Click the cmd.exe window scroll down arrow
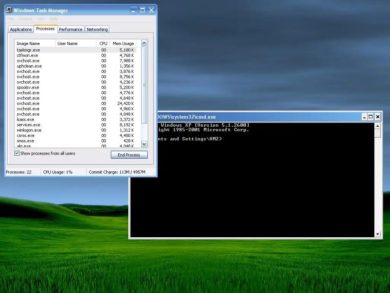The width and height of the screenshot is (390, 293). pyautogui.click(x=377, y=234)
